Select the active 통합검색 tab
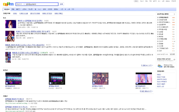 (x=7, y=9)
